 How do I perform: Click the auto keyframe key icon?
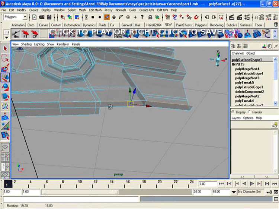click(x=269, y=192)
